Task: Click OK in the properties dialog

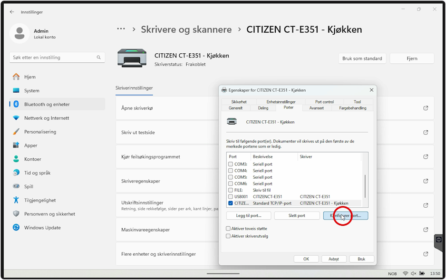Action: pos(306,259)
